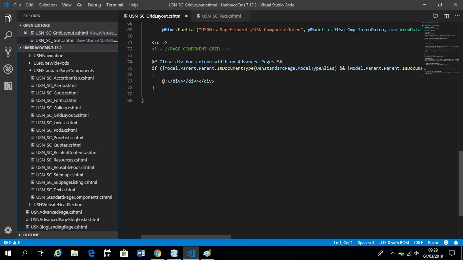Launch Internet Explorer from taskbar
The image size is (463, 260).
coord(58,253)
